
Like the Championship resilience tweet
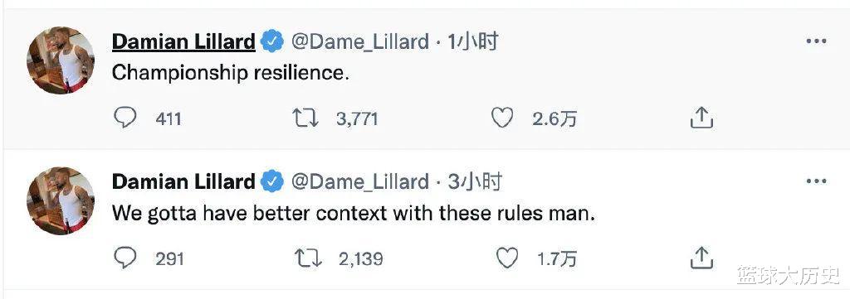(x=502, y=118)
